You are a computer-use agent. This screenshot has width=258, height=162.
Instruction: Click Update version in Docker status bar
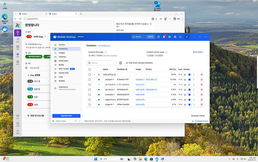(x=202, y=121)
